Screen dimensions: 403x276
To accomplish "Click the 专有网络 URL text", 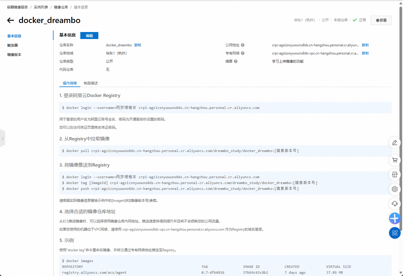I will (x=315, y=53).
